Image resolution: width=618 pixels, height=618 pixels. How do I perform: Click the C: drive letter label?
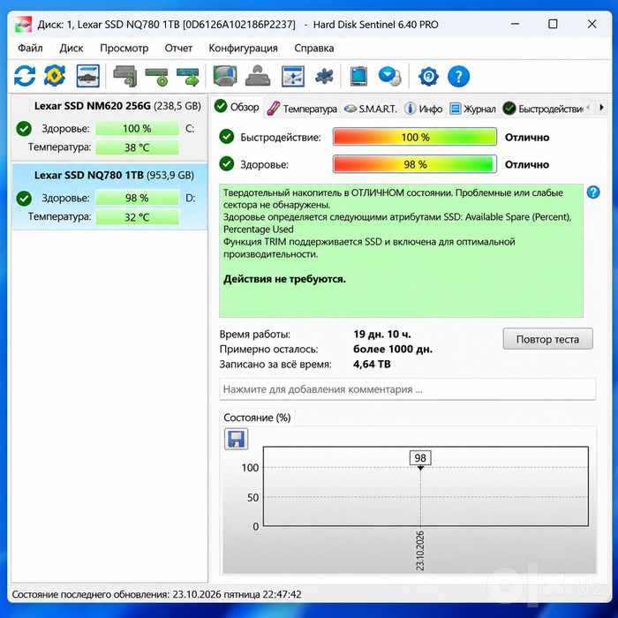click(190, 129)
